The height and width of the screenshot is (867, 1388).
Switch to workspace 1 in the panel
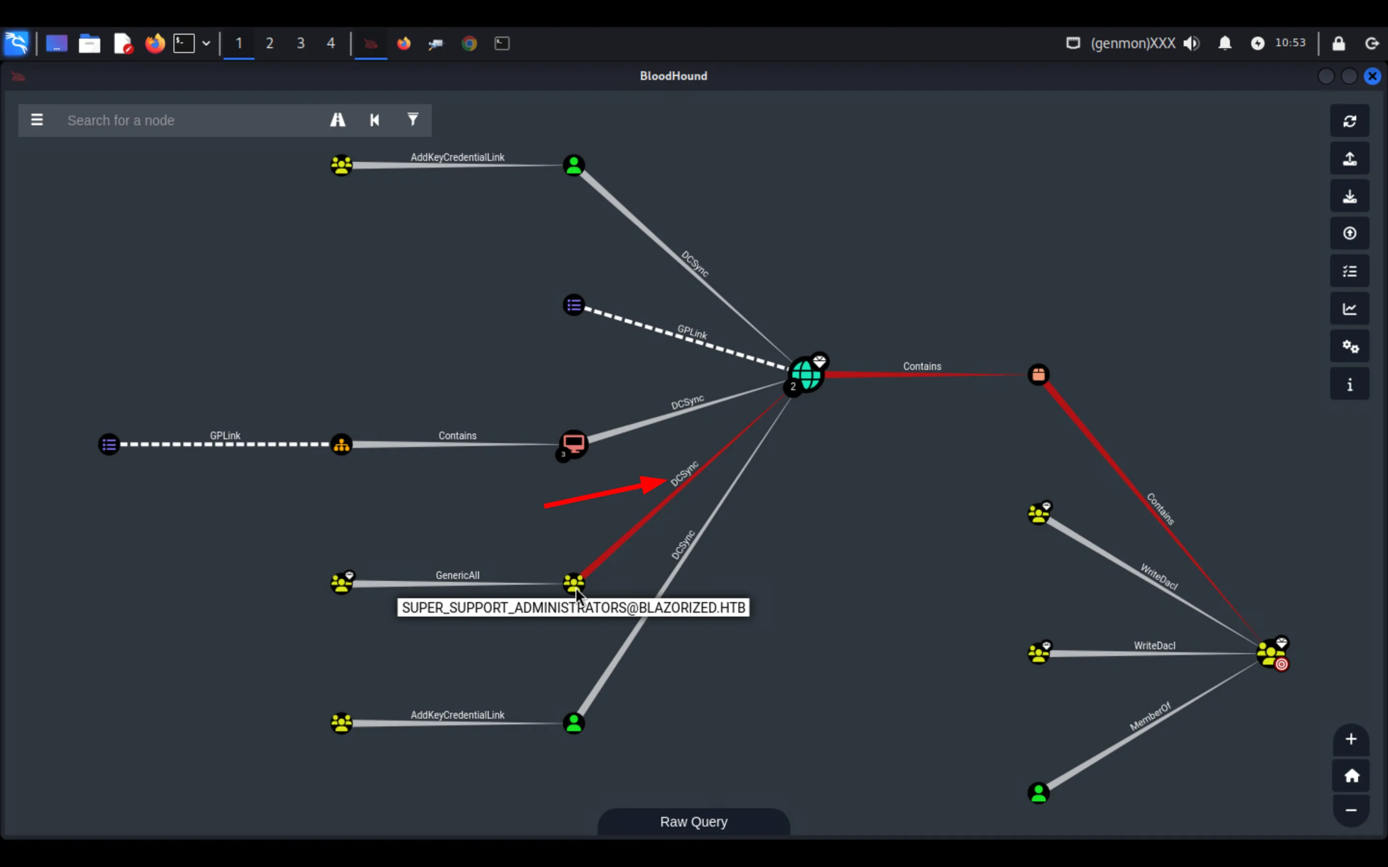tap(239, 43)
